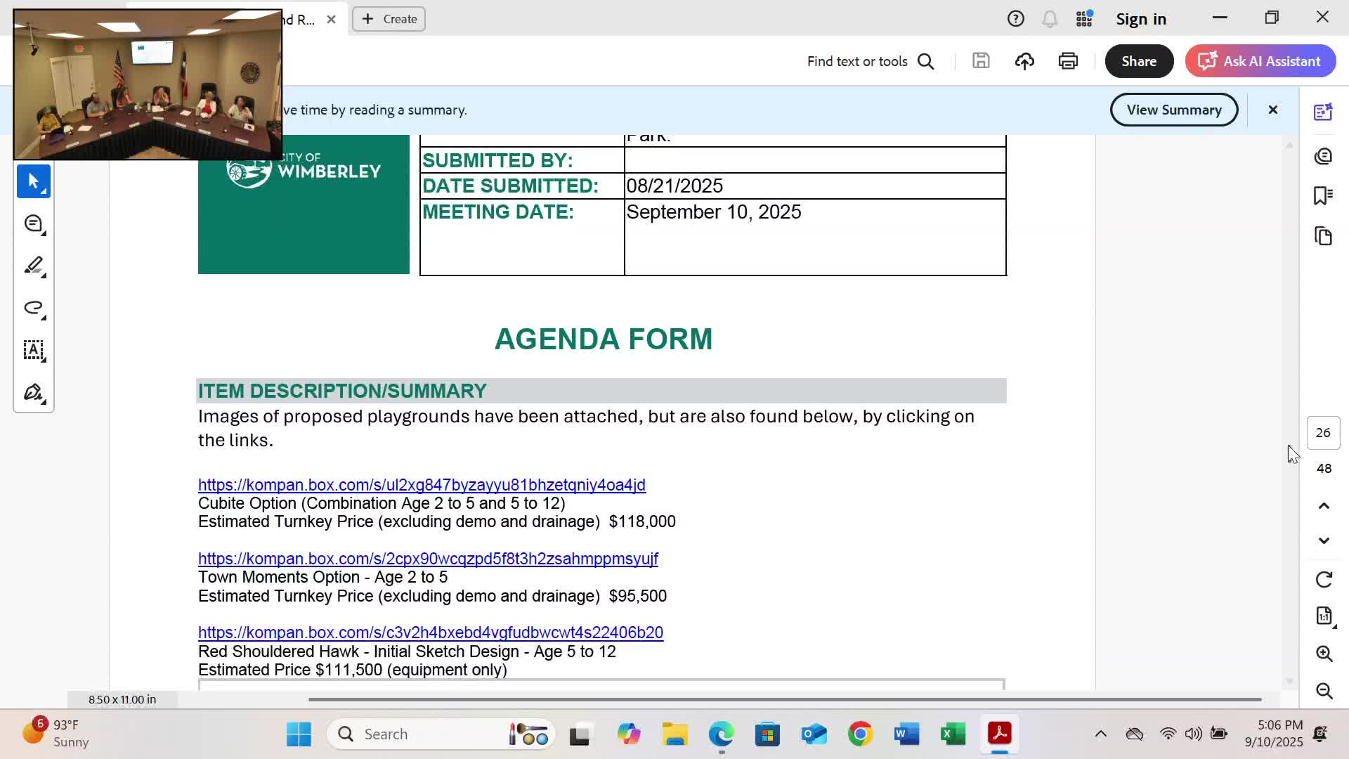This screenshot has height=759, width=1349.
Task: Choose the freehand draw loop tool
Action: (33, 308)
